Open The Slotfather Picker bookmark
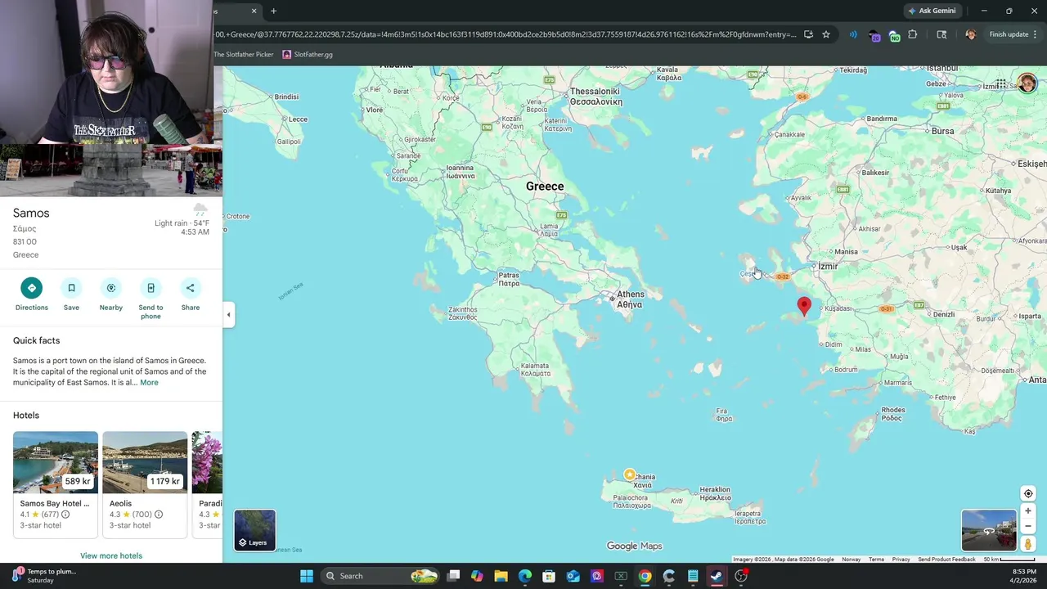1047x589 pixels. 244,54
